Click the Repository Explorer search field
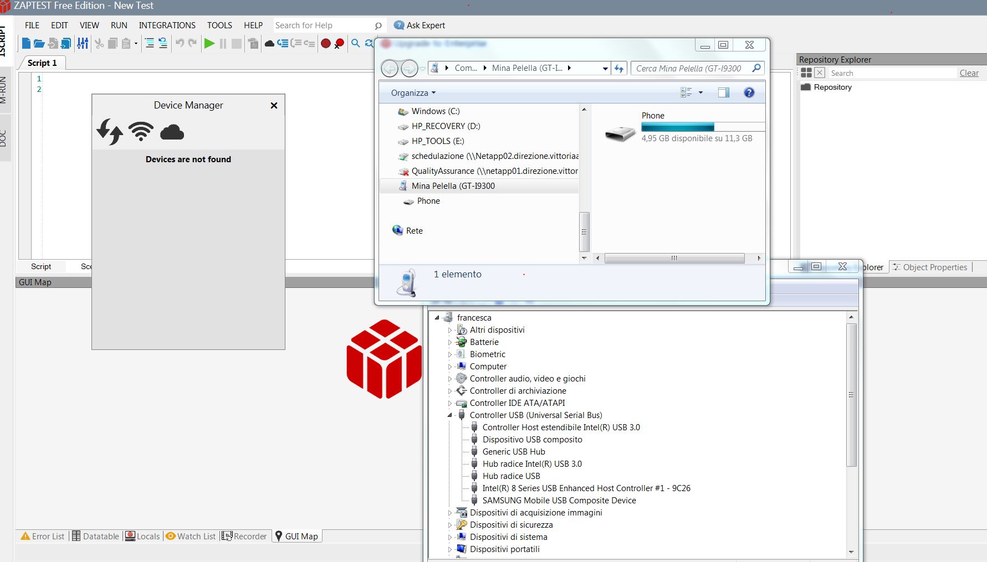The width and height of the screenshot is (987, 562). click(x=892, y=73)
